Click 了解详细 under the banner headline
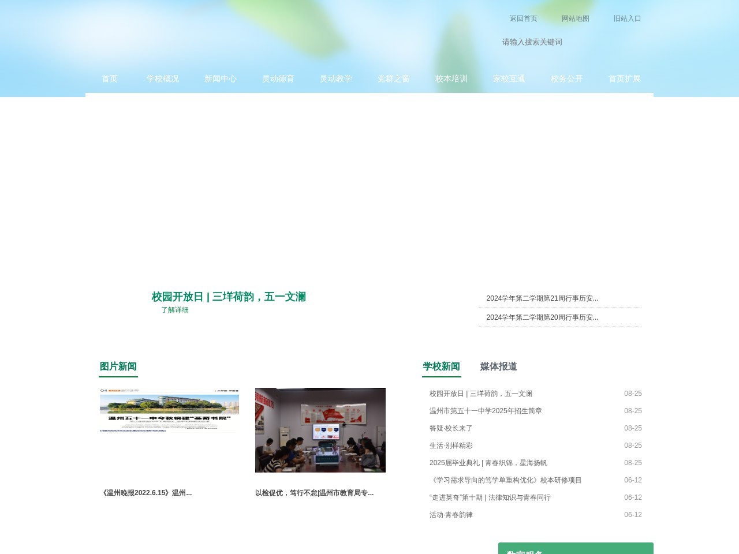 [x=175, y=310]
